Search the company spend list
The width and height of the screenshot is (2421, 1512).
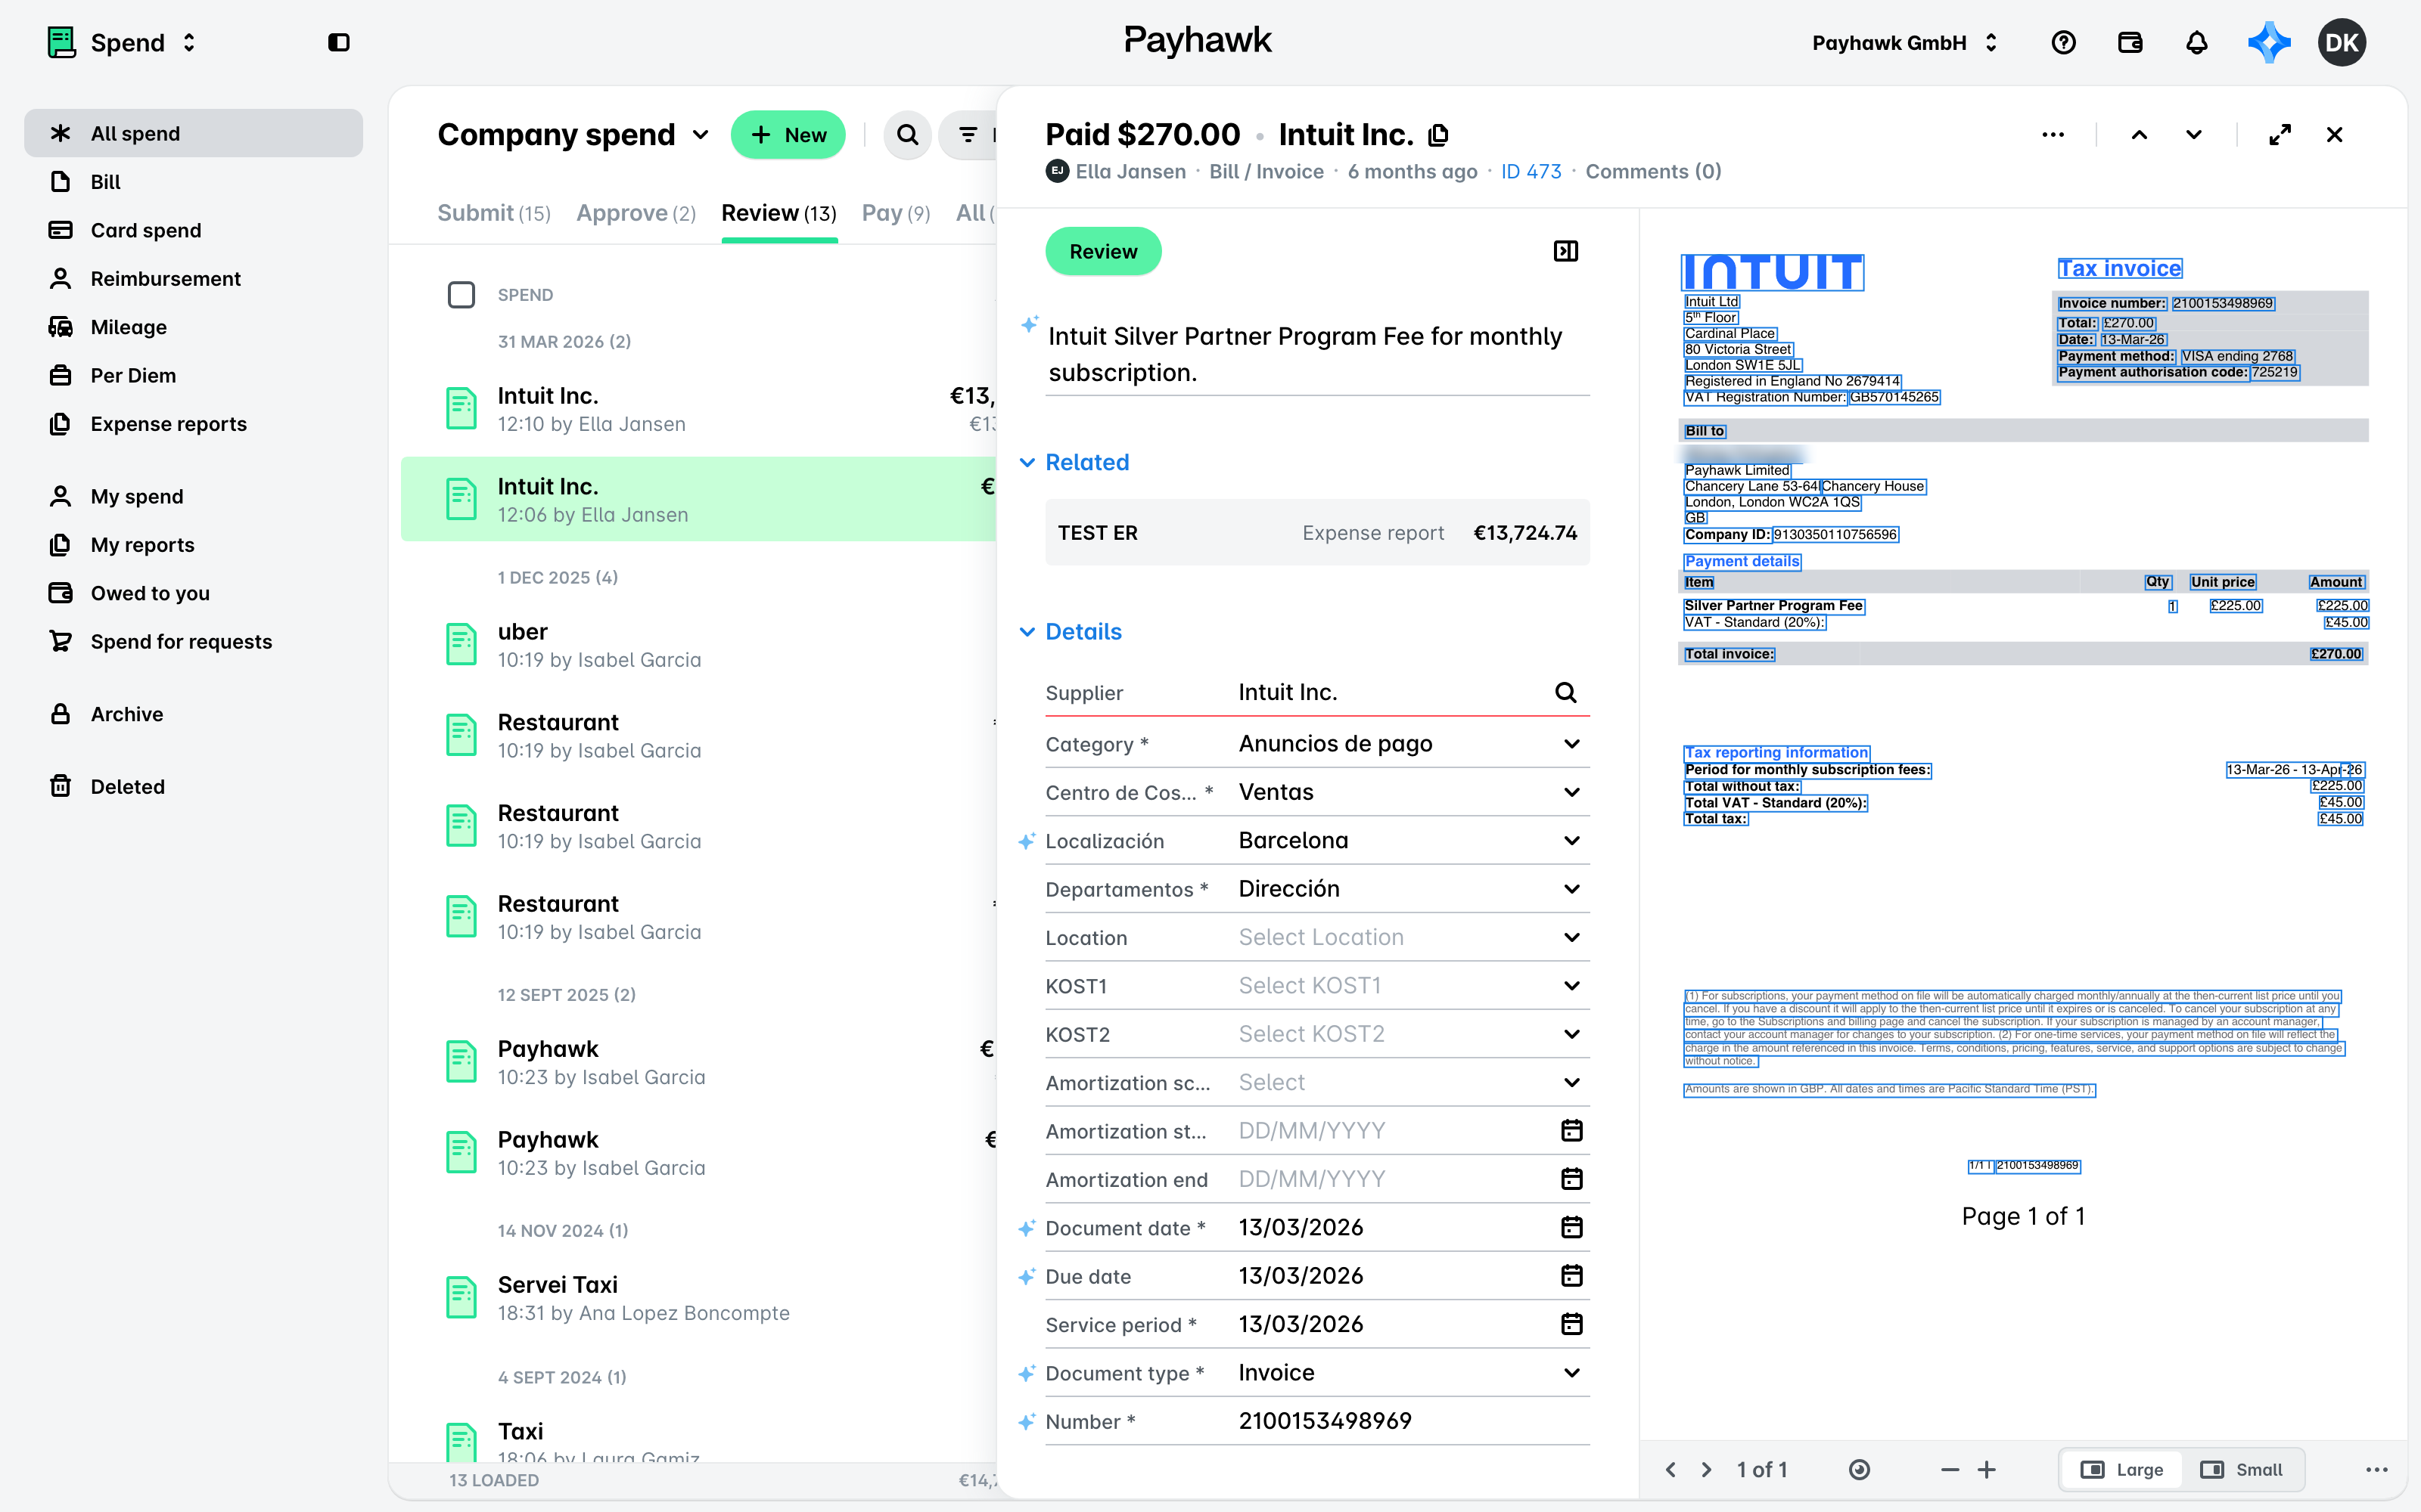[906, 135]
